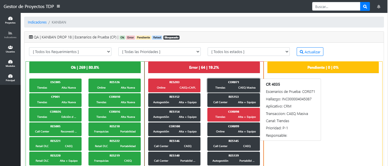Click the Error | 64 | 19.2% column header
This screenshot has width=388, height=166.
pos(204,67)
